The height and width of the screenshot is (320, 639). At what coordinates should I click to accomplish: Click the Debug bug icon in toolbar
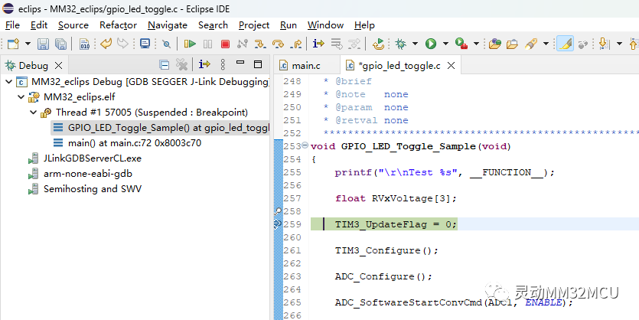pyautogui.click(x=400, y=44)
